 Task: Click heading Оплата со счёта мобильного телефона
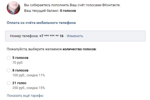pyautogui.click(x=41, y=23)
